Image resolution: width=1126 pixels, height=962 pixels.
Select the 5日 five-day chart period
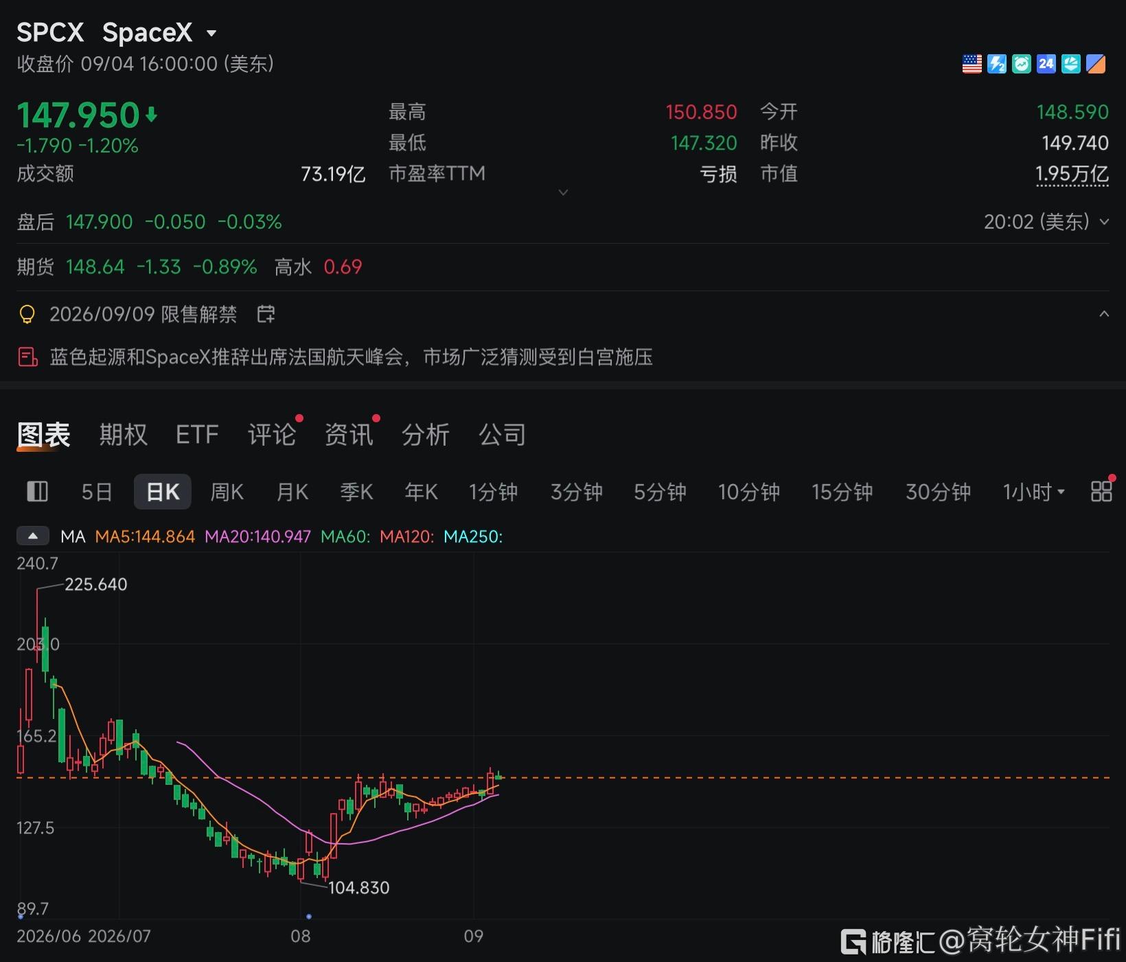pyautogui.click(x=97, y=492)
